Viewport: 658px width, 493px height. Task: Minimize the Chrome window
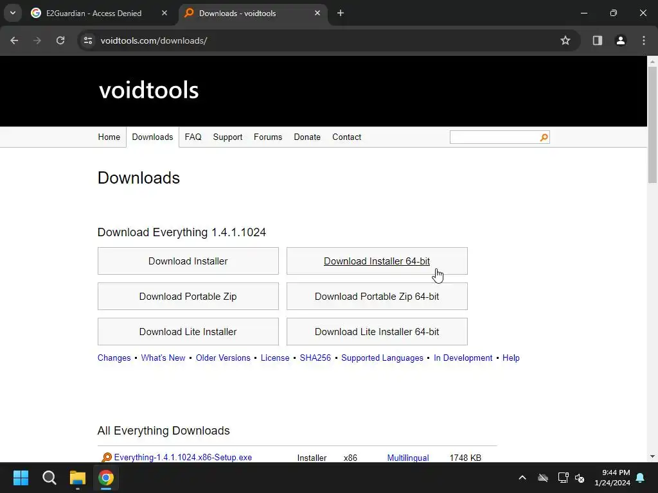click(583, 13)
